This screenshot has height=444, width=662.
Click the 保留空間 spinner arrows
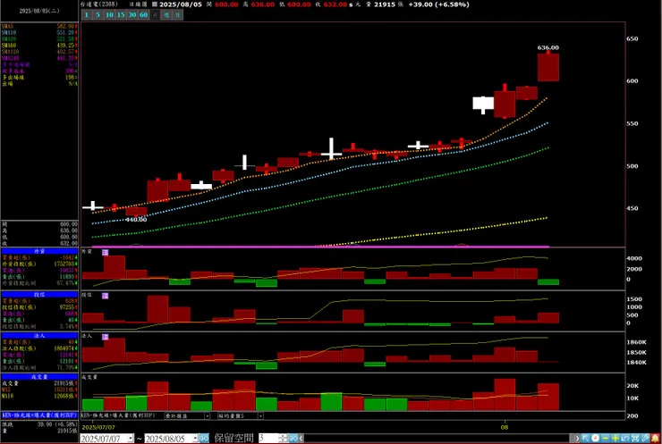coord(284,439)
